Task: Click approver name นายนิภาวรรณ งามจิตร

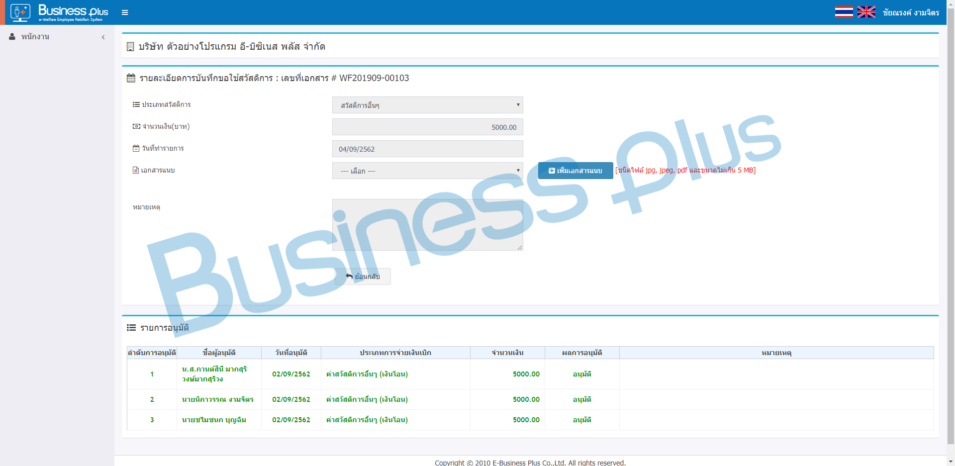Action: pyautogui.click(x=218, y=399)
